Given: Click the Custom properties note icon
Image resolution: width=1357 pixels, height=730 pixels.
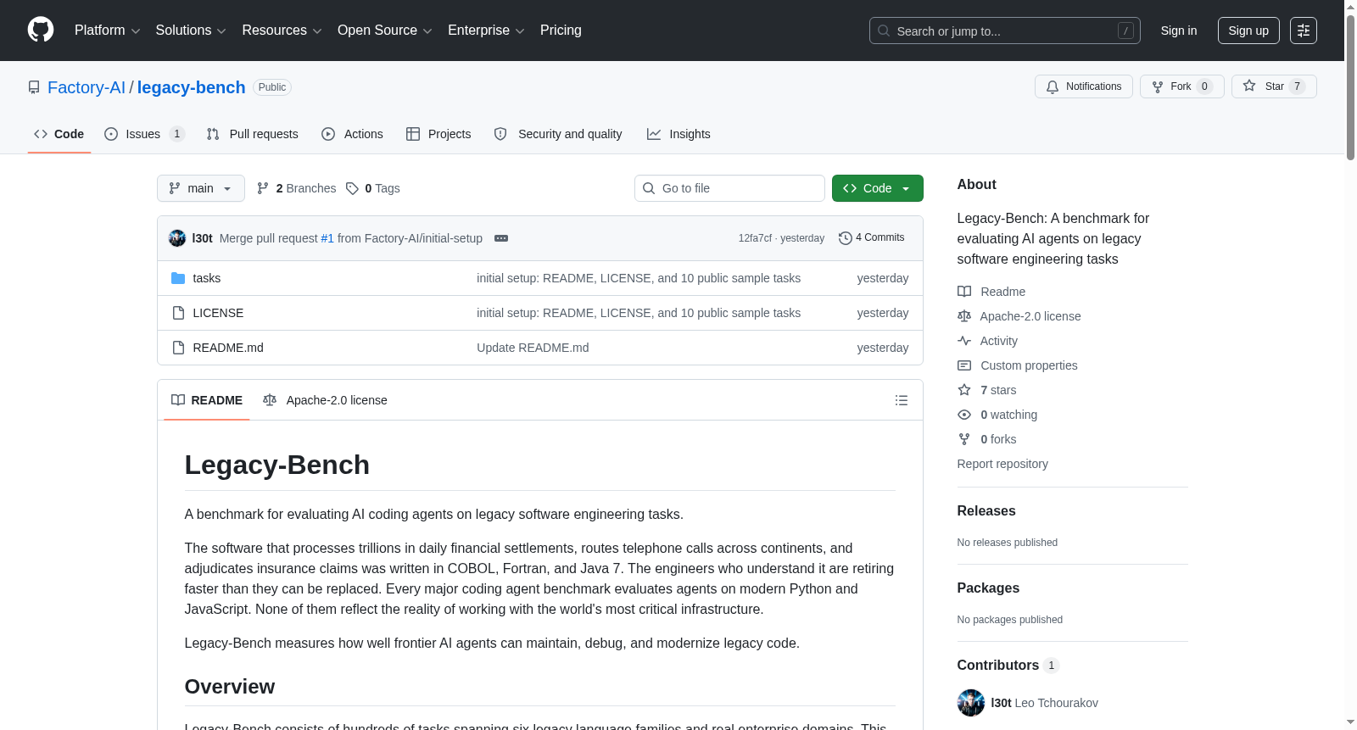Looking at the screenshot, I should coord(964,365).
